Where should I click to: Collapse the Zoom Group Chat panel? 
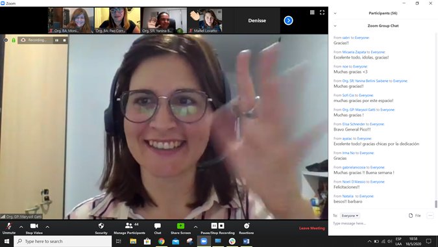(x=335, y=26)
